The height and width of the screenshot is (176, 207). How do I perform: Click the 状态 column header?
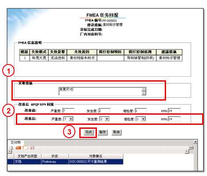point(55,156)
